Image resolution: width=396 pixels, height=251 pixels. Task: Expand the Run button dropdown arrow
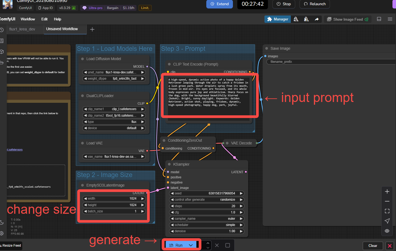(x=191, y=245)
